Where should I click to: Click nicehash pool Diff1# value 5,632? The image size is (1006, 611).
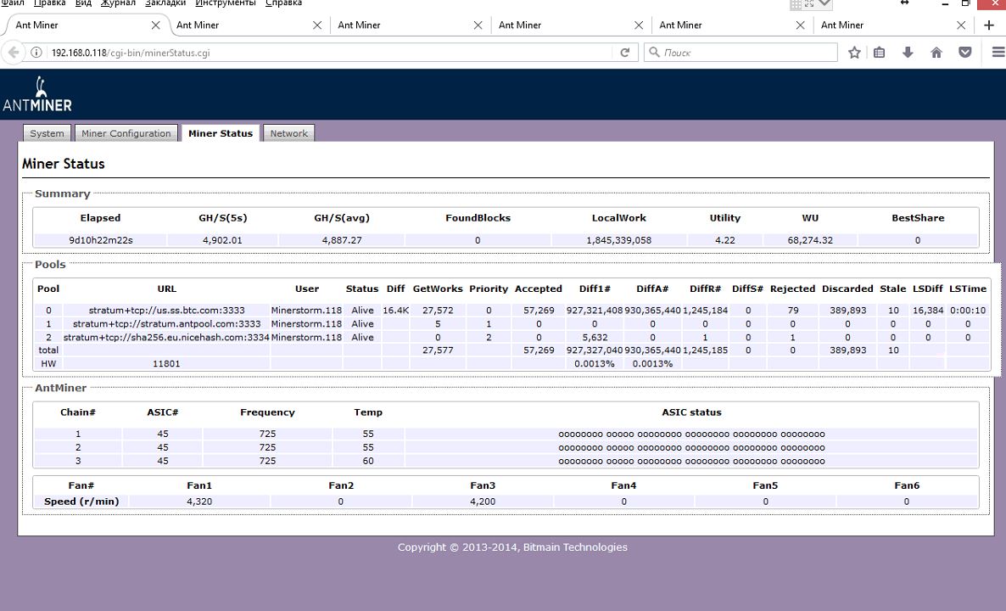(x=595, y=337)
